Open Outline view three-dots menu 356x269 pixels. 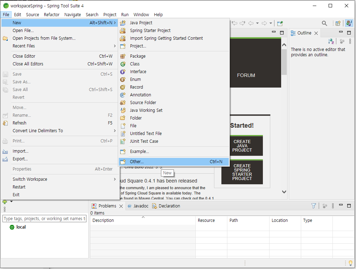350,41
